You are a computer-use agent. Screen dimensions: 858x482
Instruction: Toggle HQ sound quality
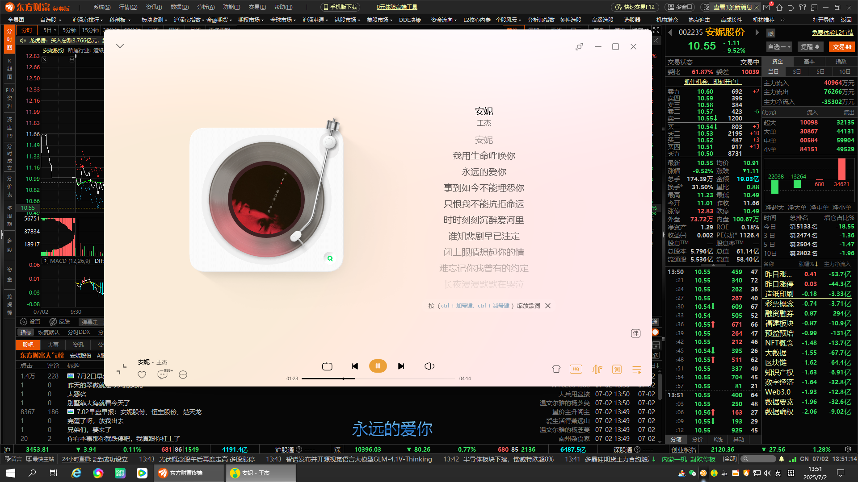[576, 369]
